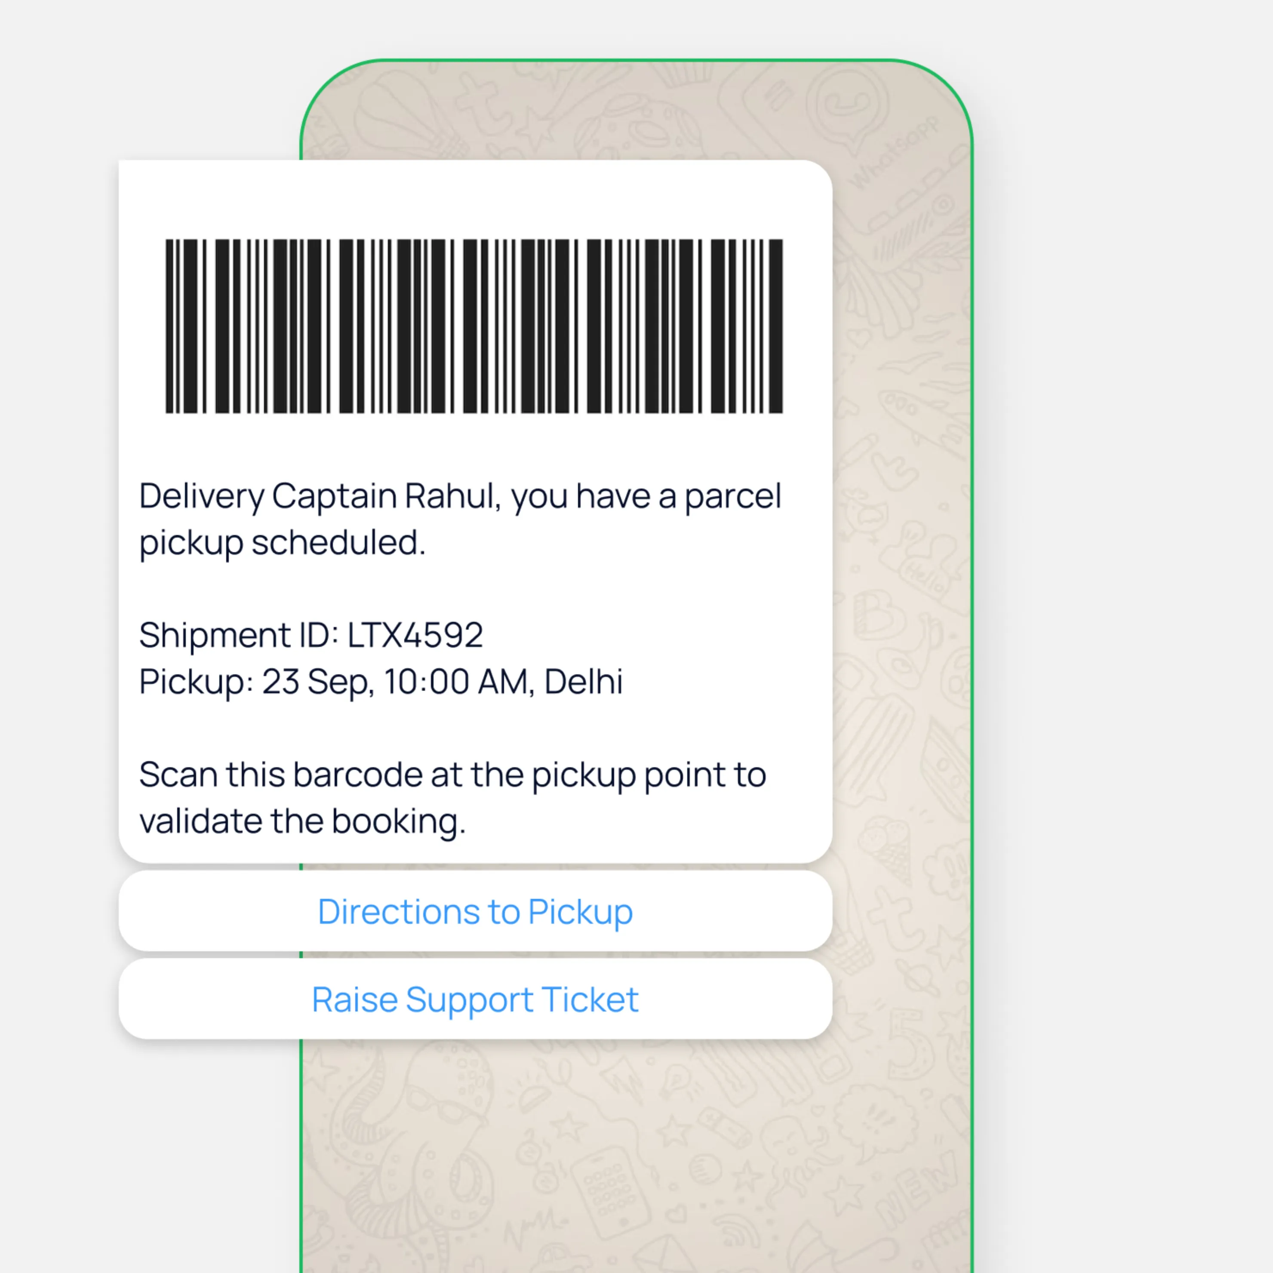Select the Shipment ID LTX4592 text
The width and height of the screenshot is (1273, 1273).
(x=311, y=635)
